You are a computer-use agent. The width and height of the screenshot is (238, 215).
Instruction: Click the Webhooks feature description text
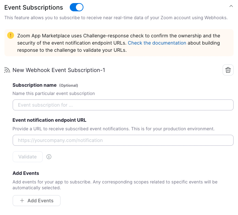[x=116, y=17]
